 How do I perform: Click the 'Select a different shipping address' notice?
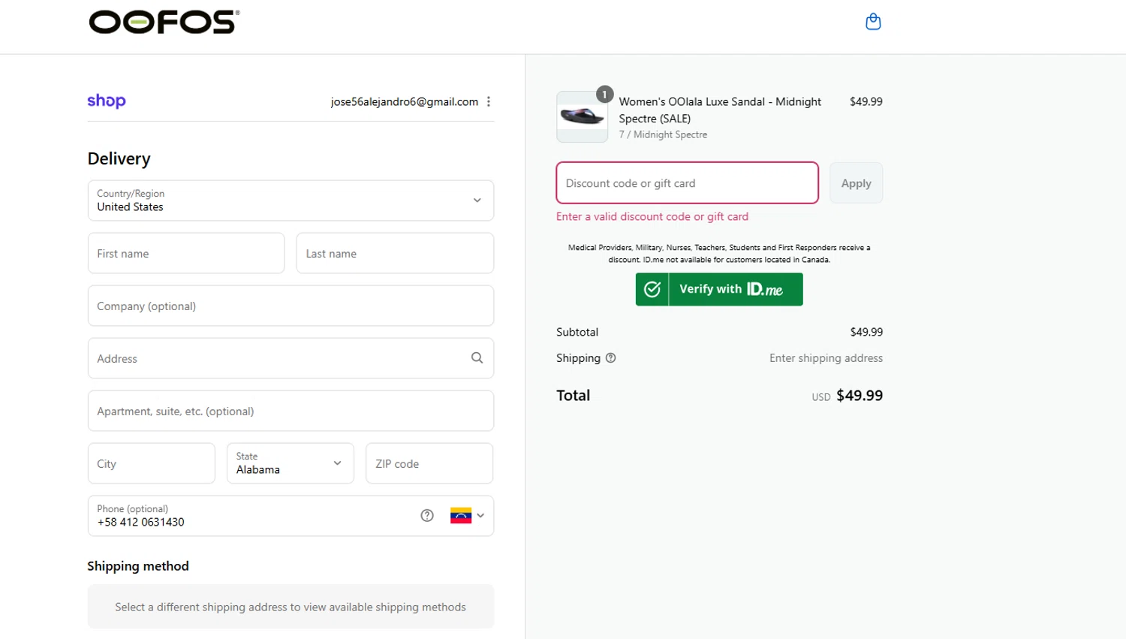(291, 607)
